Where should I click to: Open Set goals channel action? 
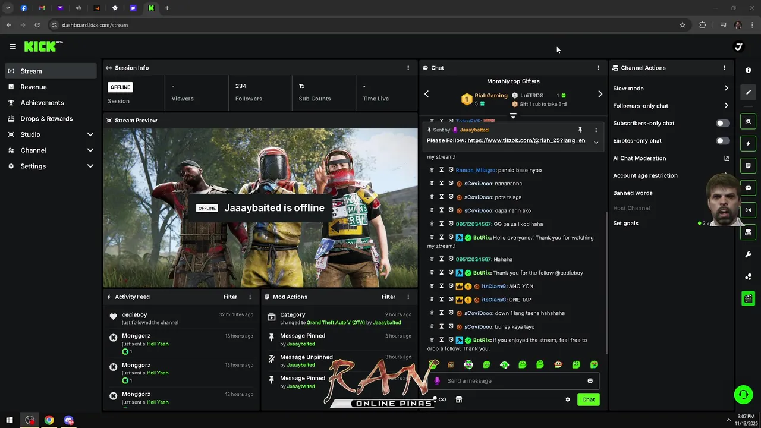[x=625, y=223]
